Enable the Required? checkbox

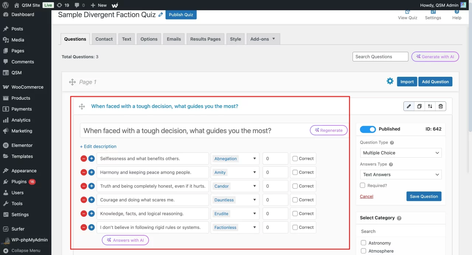click(x=362, y=186)
